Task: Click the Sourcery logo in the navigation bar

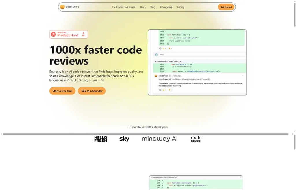Action: 70,7
